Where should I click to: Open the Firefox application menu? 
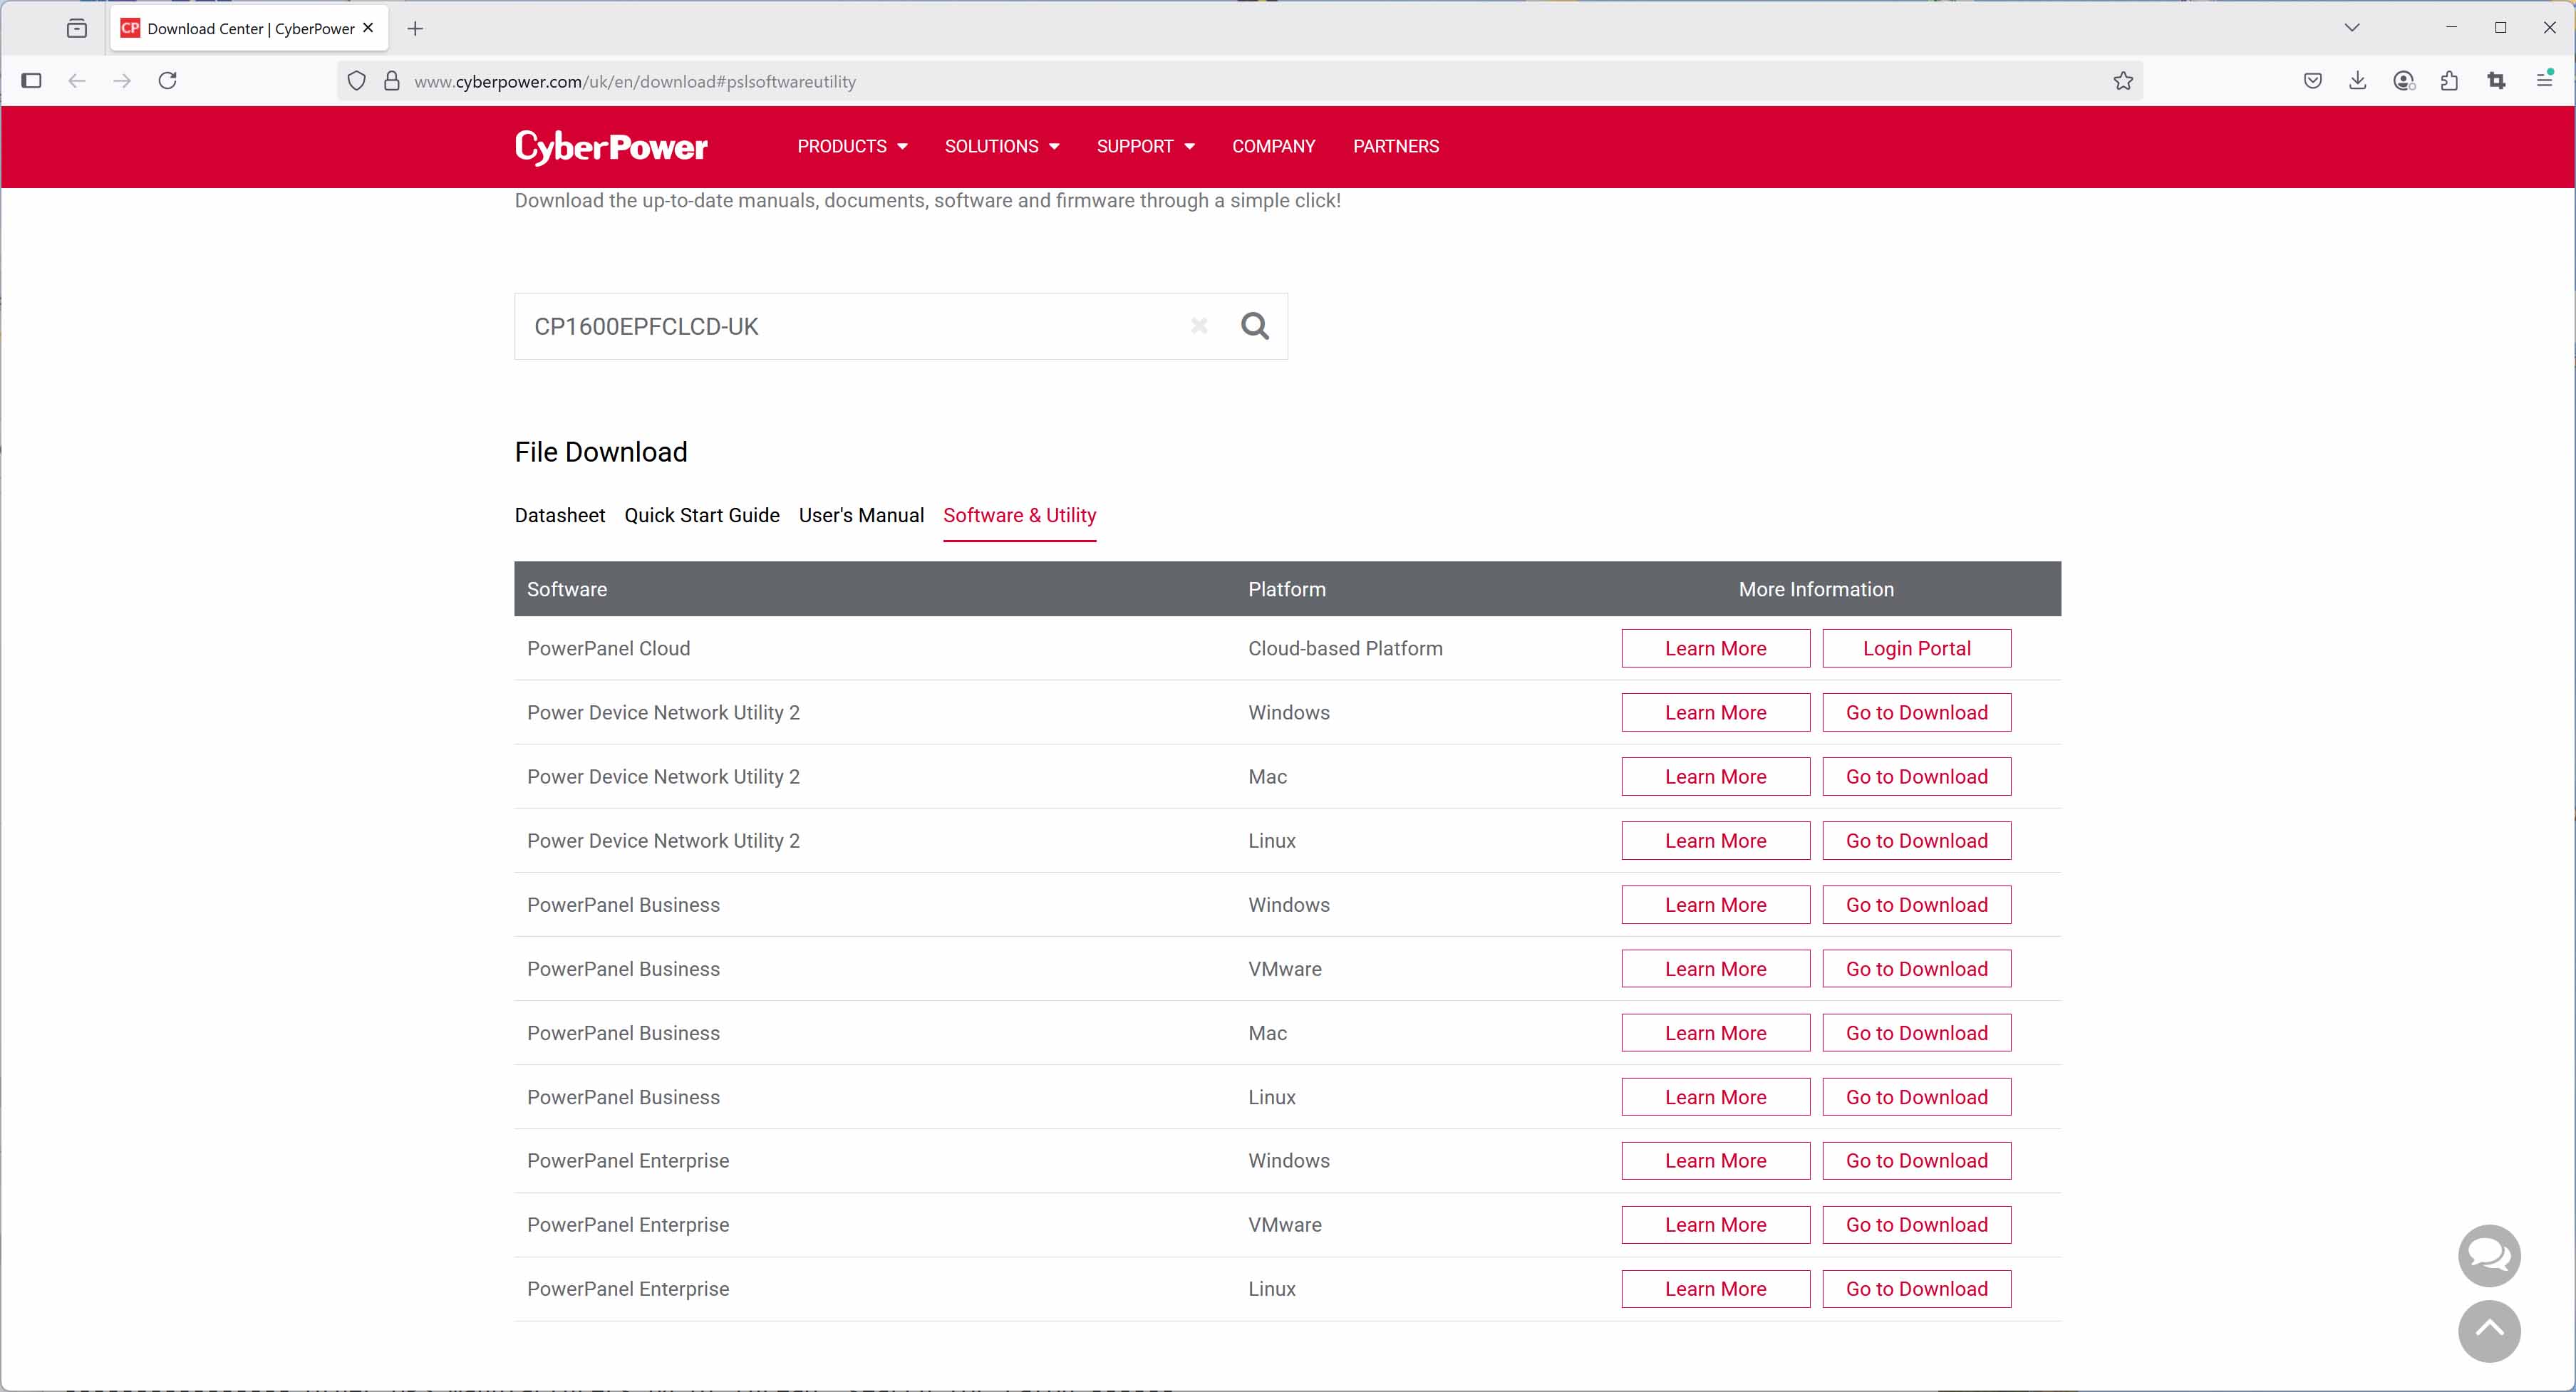pos(2544,80)
